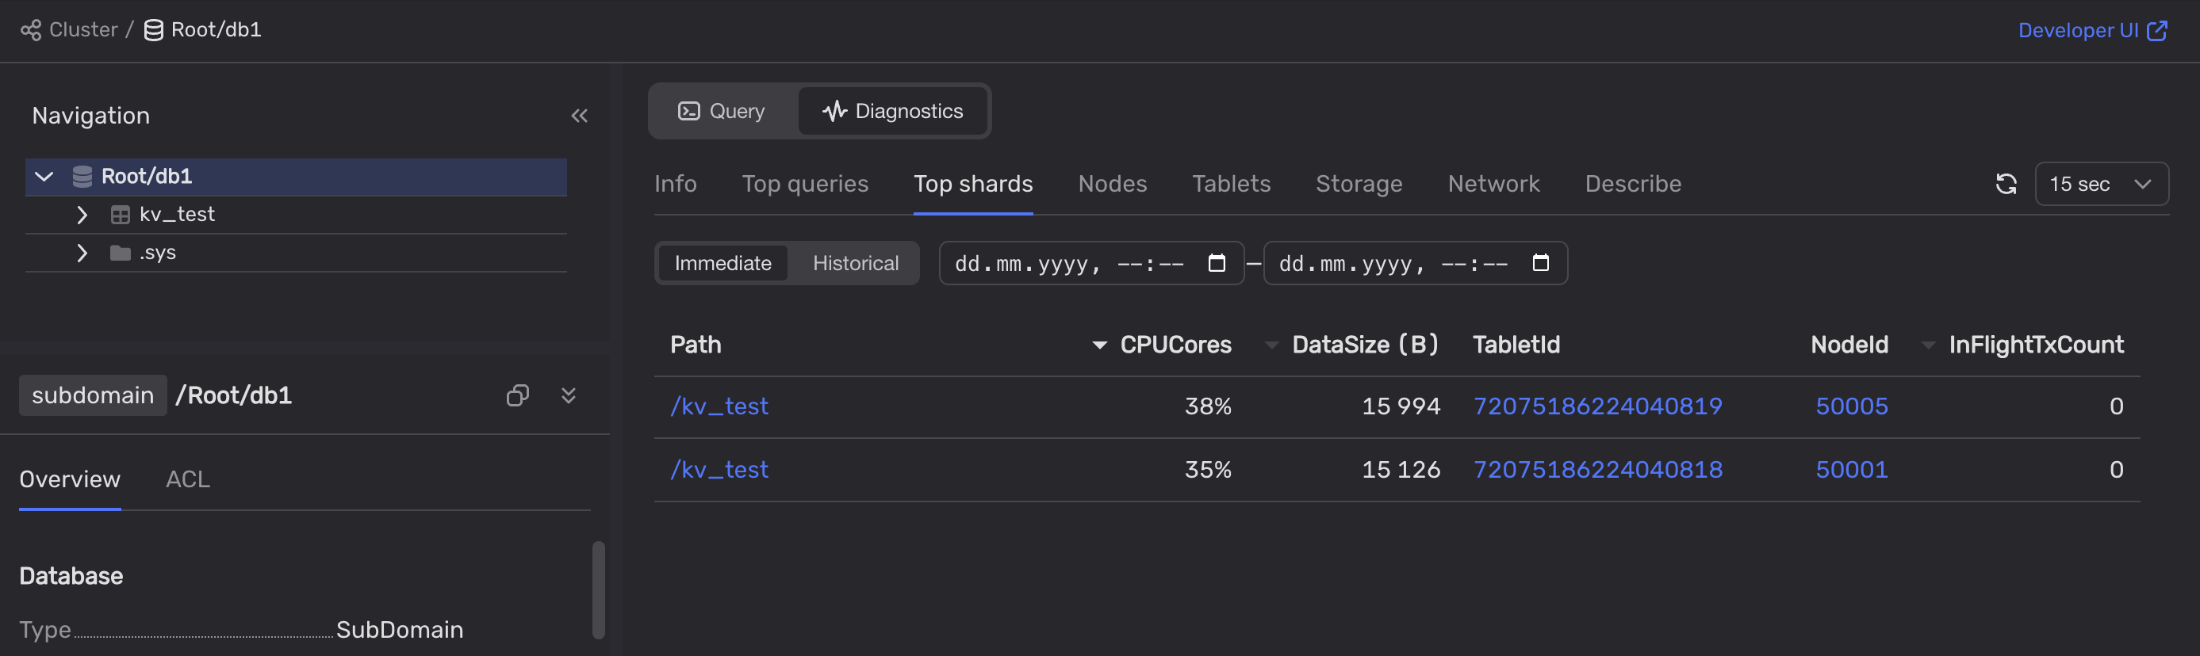Click the double-chevron-down icon beside /Root/db1

pyautogui.click(x=568, y=395)
